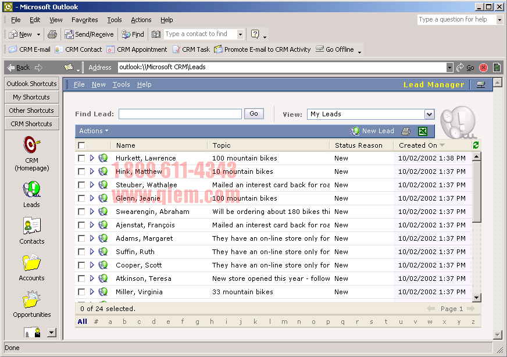Create a new CRM Appointment
This screenshot has width=507, height=357.
pyautogui.click(x=137, y=49)
